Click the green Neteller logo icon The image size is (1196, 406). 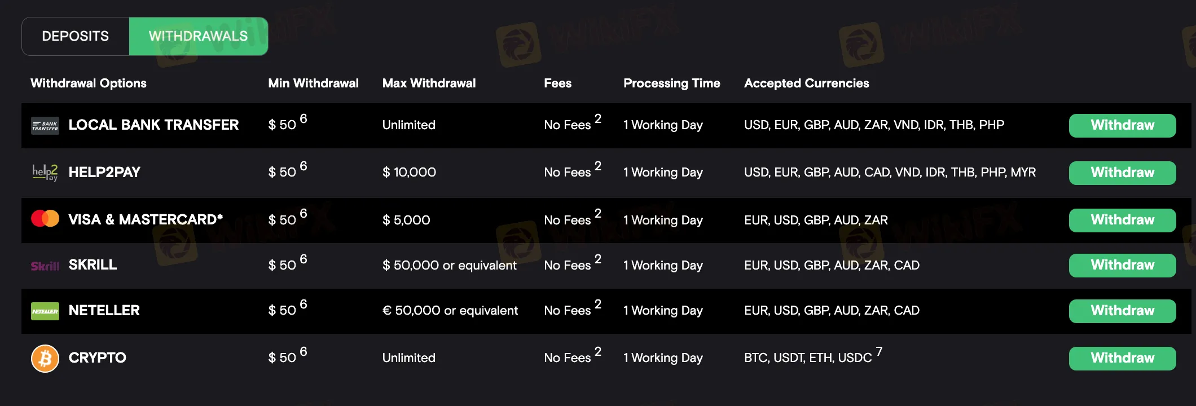[x=45, y=311]
